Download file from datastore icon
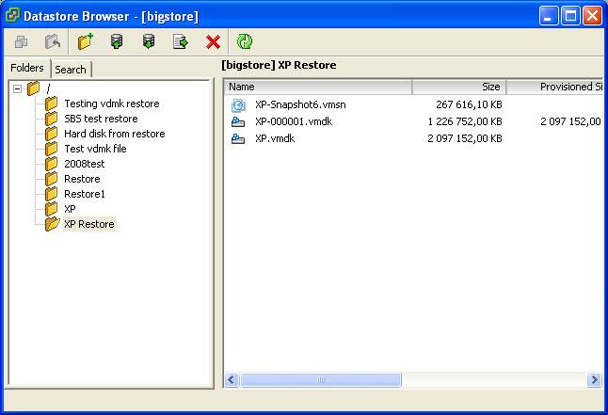The height and width of the screenshot is (415, 608). [x=149, y=41]
